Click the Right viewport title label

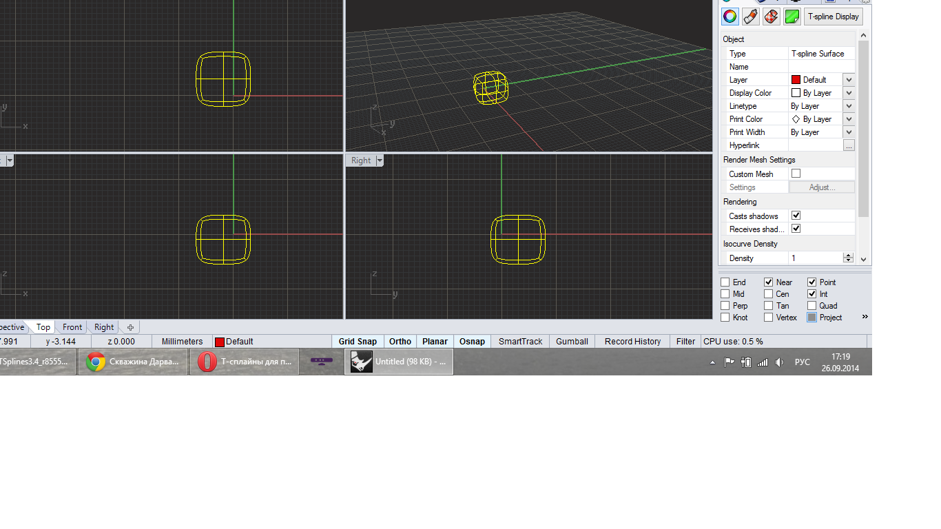point(361,160)
